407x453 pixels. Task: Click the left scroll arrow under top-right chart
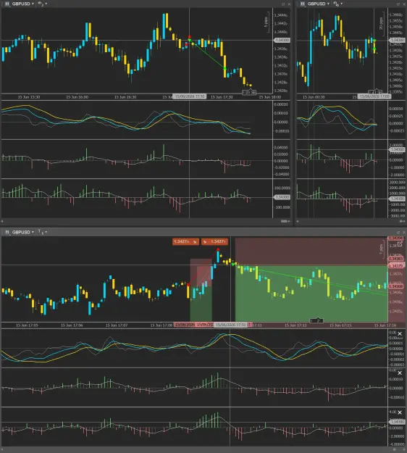298,221
